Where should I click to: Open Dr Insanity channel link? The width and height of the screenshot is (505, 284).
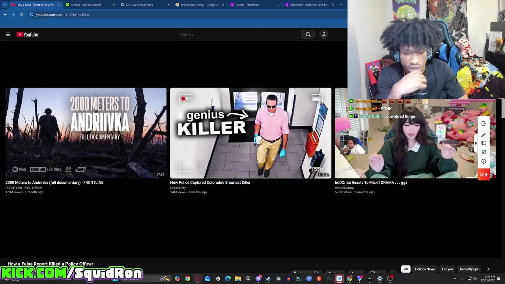tap(178, 188)
